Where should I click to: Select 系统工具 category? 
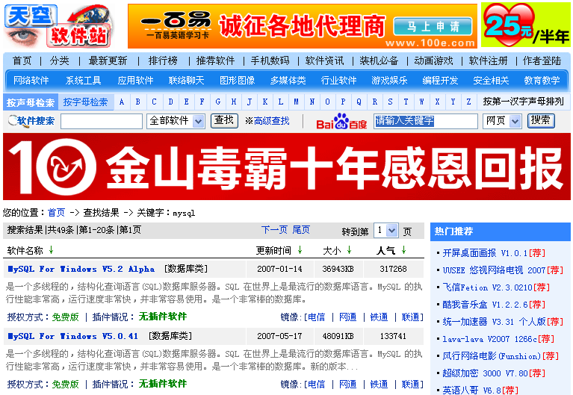tap(84, 81)
